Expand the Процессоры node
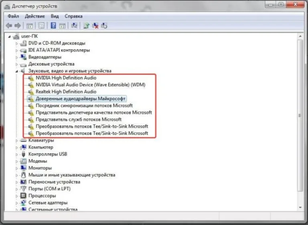 point(16,196)
